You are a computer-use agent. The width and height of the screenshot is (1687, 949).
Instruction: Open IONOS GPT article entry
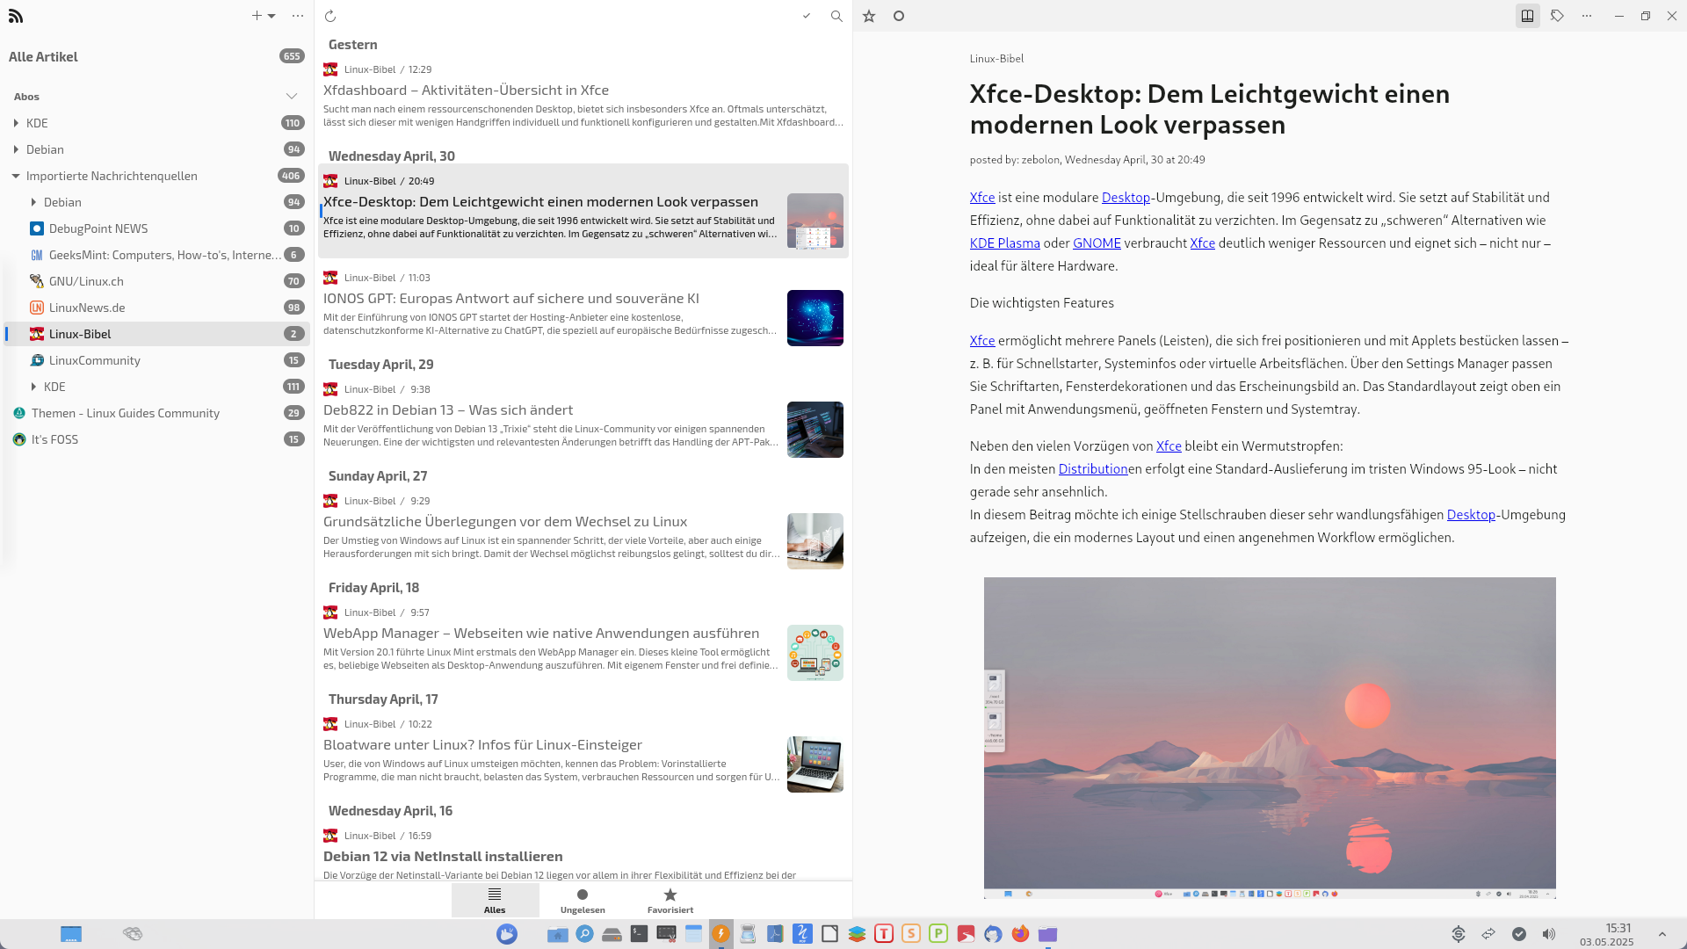(583, 308)
